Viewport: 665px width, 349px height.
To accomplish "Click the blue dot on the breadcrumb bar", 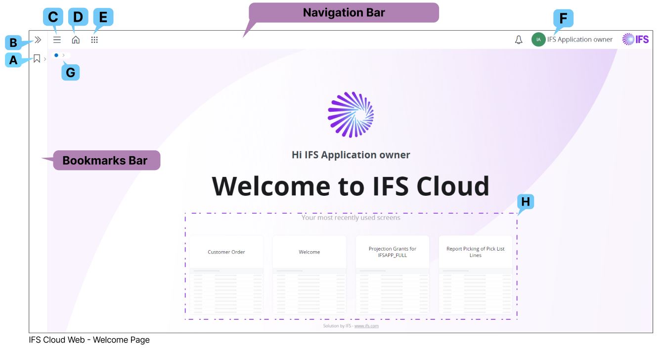I will 56,54.
